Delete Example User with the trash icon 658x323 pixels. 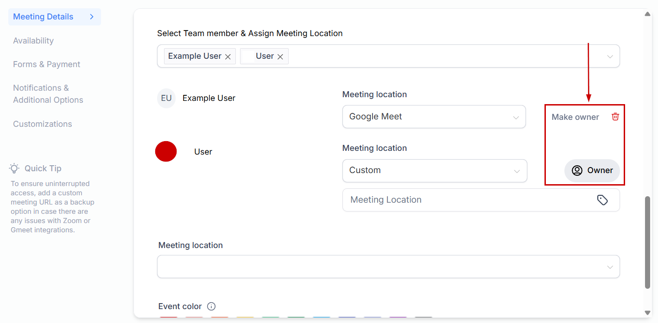coord(615,117)
